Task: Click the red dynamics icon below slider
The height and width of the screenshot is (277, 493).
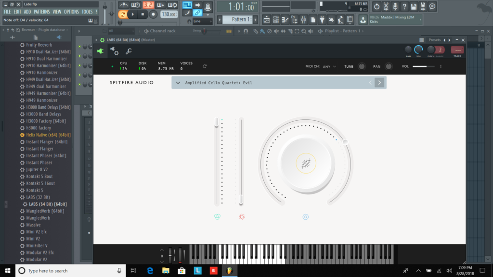Action: [242, 217]
